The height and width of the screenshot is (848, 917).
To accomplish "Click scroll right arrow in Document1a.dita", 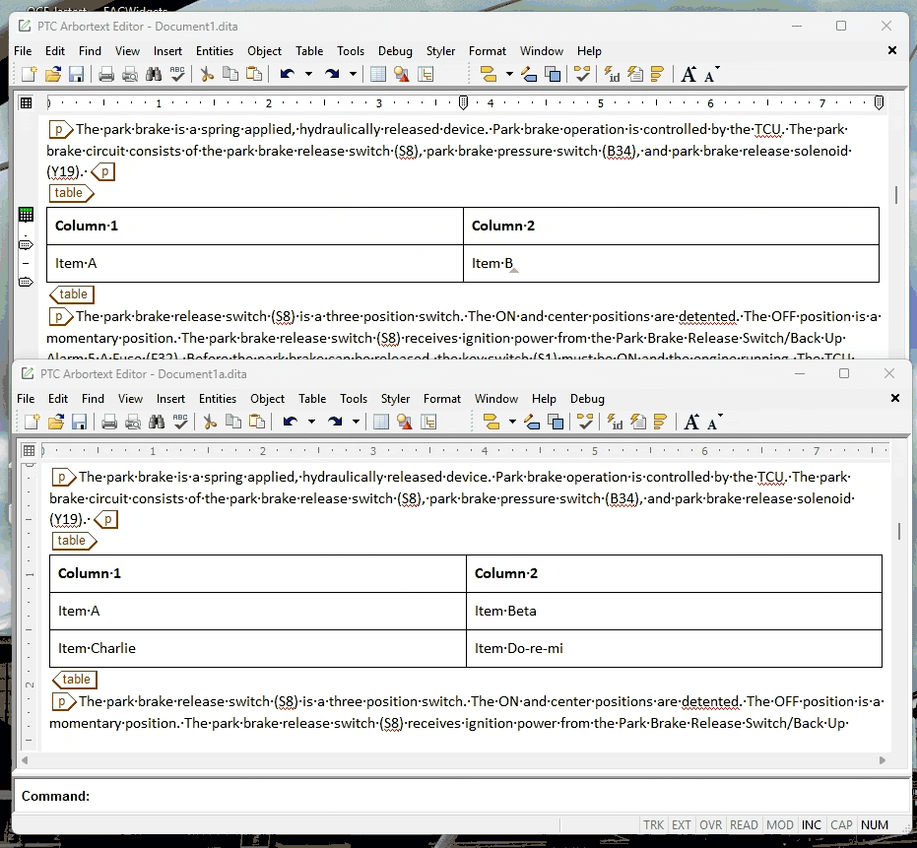I will coord(883,760).
